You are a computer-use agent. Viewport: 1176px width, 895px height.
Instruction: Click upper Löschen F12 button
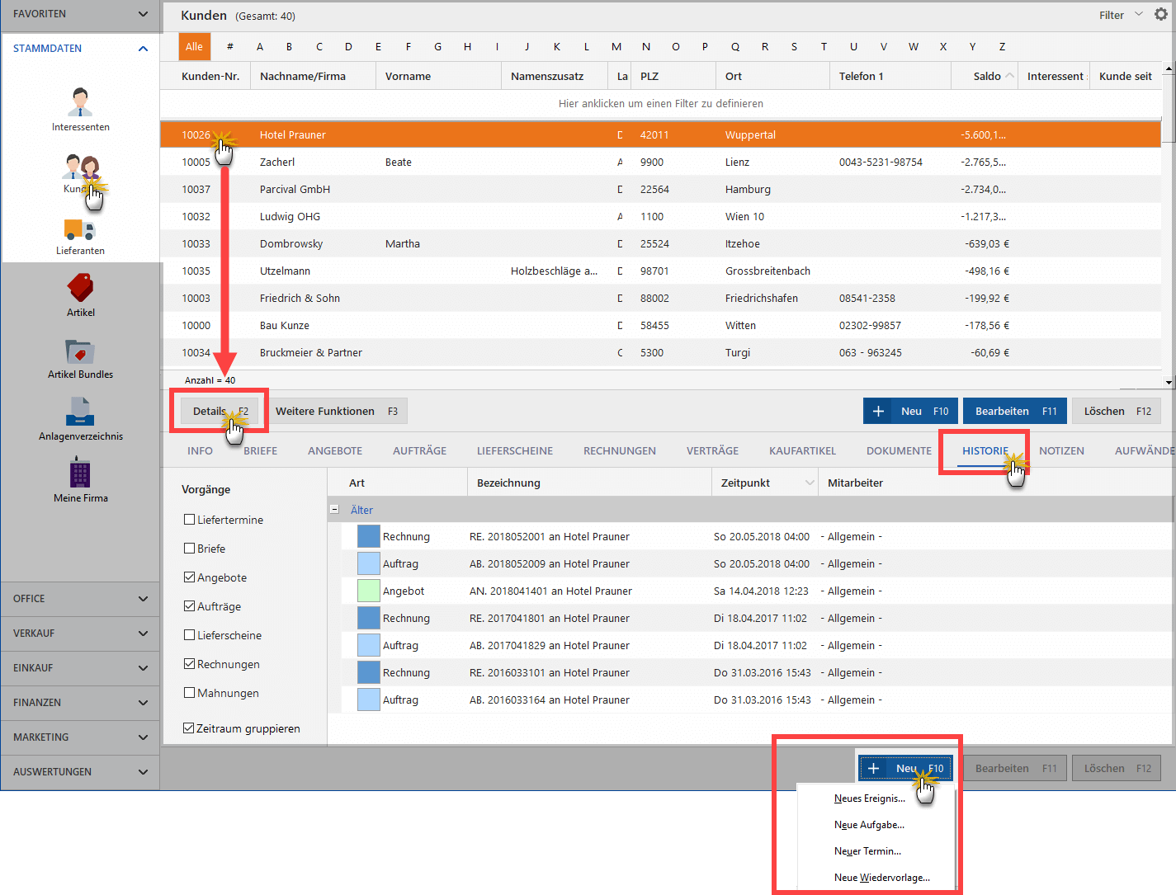pyautogui.click(x=1117, y=411)
